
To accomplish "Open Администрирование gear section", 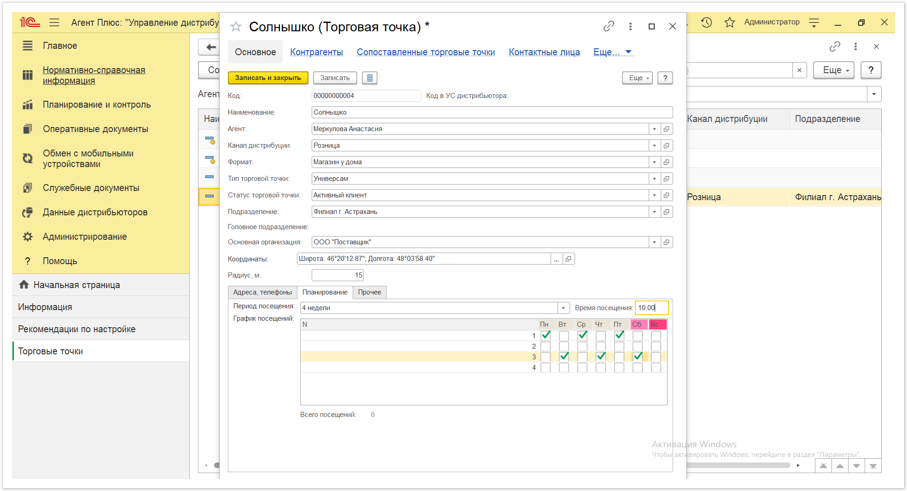I will point(85,237).
